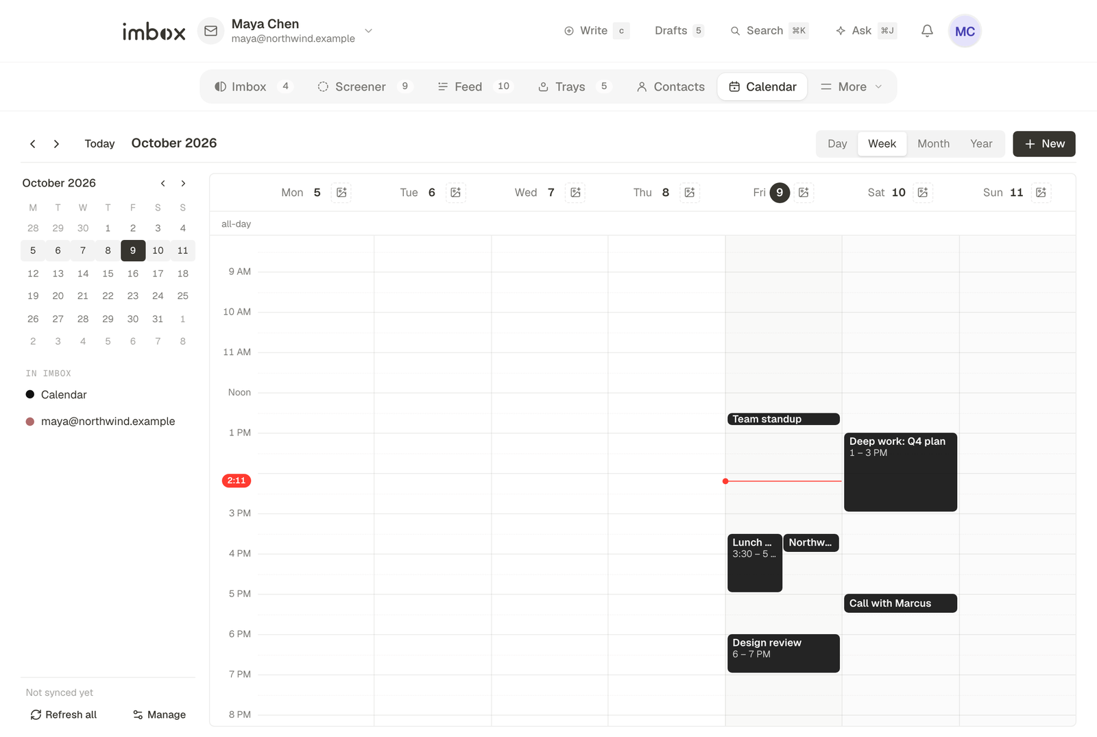Switch to Day view
Image resolution: width=1097 pixels, height=737 pixels.
[837, 144]
